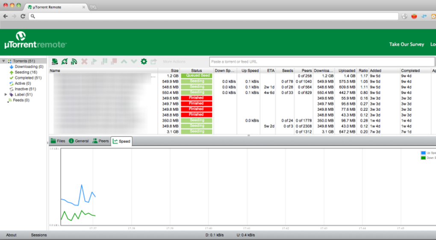Open the More Actions dropdown
The image size is (436, 240).
pyautogui.click(x=174, y=61)
